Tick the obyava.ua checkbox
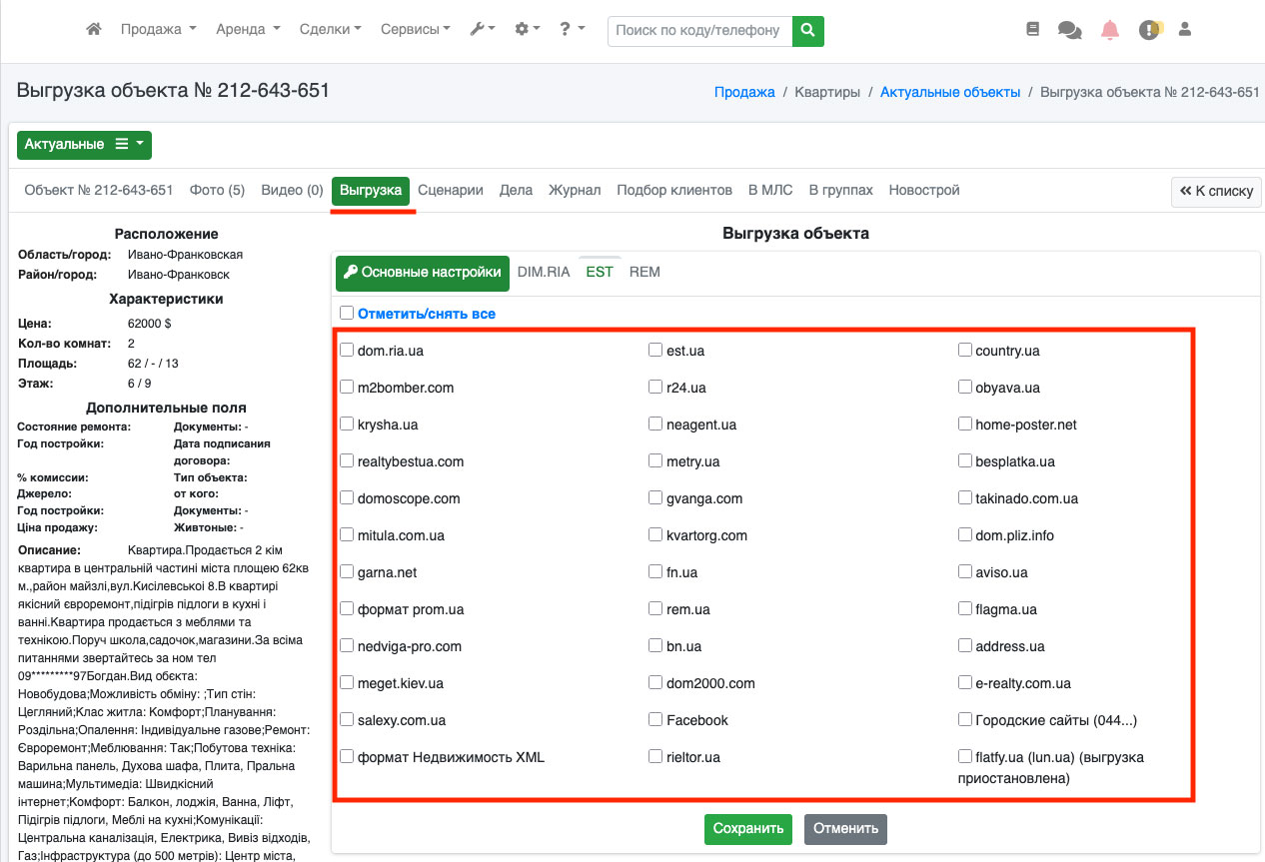 coord(965,388)
